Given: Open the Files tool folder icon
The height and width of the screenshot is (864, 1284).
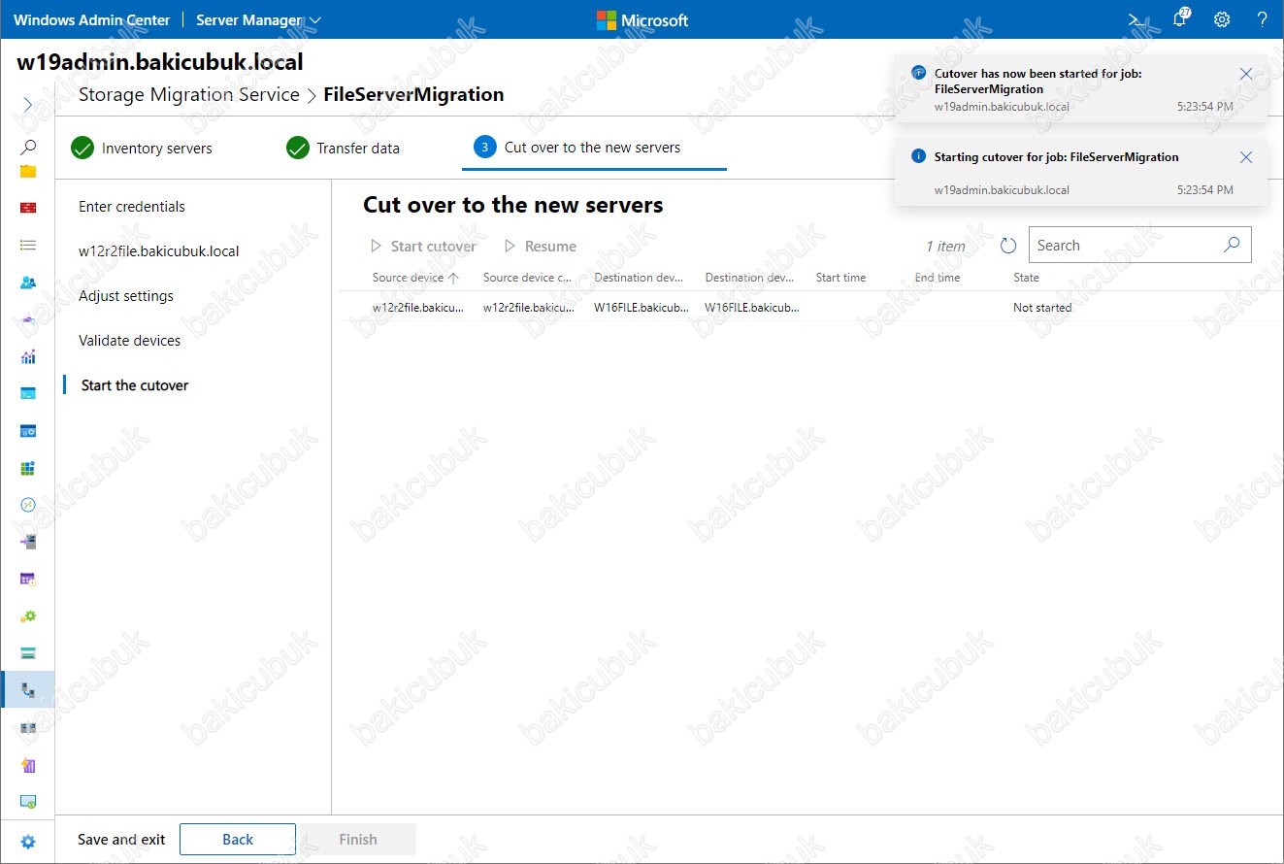Looking at the screenshot, I should click(x=27, y=172).
